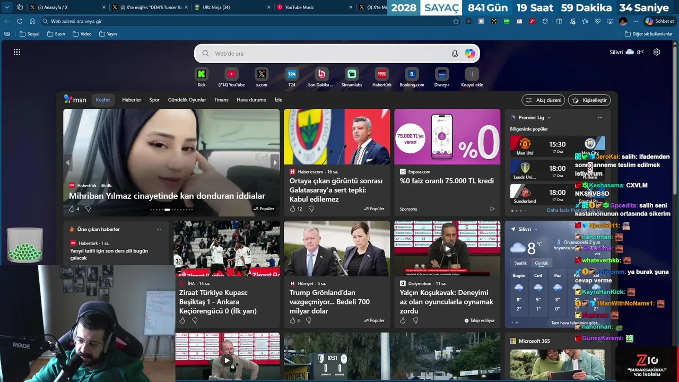679x382 pixels.
Task: Like the Ziraat Türkiye Kupası card
Action: pos(182,320)
